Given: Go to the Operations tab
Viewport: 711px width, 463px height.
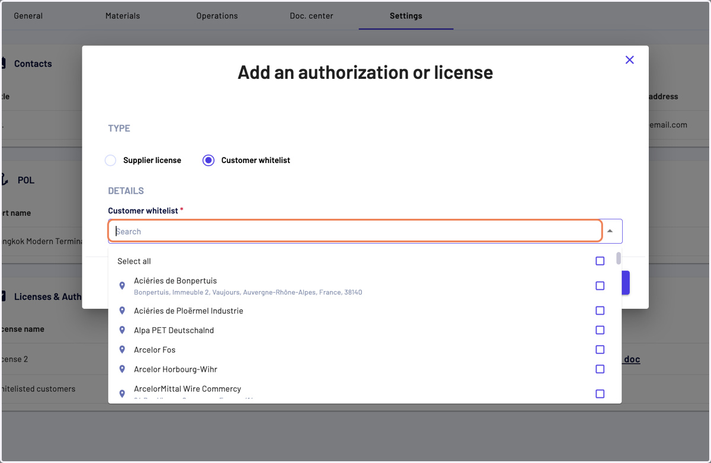Looking at the screenshot, I should tap(217, 16).
